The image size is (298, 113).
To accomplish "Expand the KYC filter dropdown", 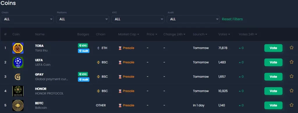I will click(x=138, y=19).
